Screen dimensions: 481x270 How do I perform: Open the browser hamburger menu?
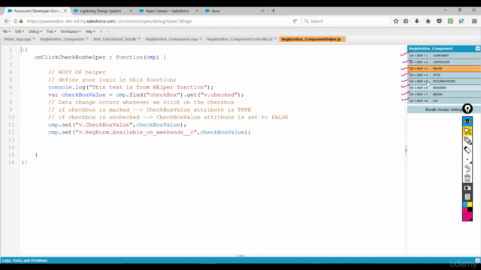[474, 21]
